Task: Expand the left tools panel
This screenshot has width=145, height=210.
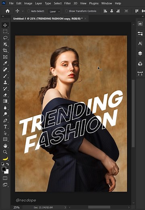Action: click(3, 16)
